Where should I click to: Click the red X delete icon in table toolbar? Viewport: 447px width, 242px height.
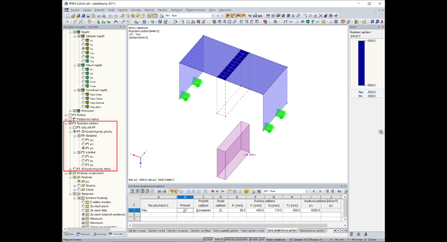(212, 191)
